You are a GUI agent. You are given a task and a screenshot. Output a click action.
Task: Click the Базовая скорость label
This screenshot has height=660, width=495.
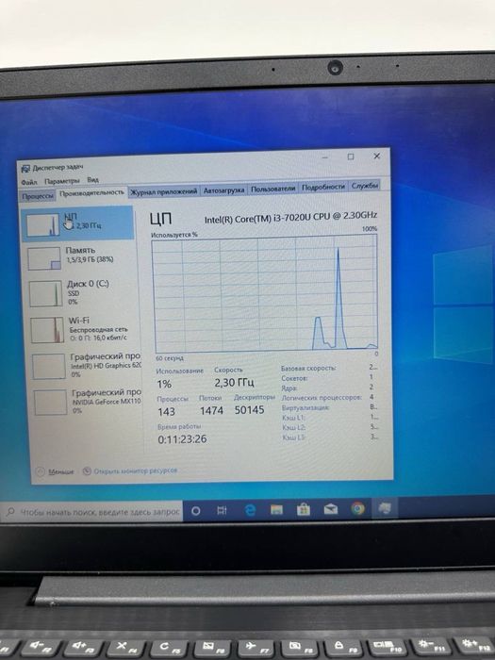tap(308, 369)
